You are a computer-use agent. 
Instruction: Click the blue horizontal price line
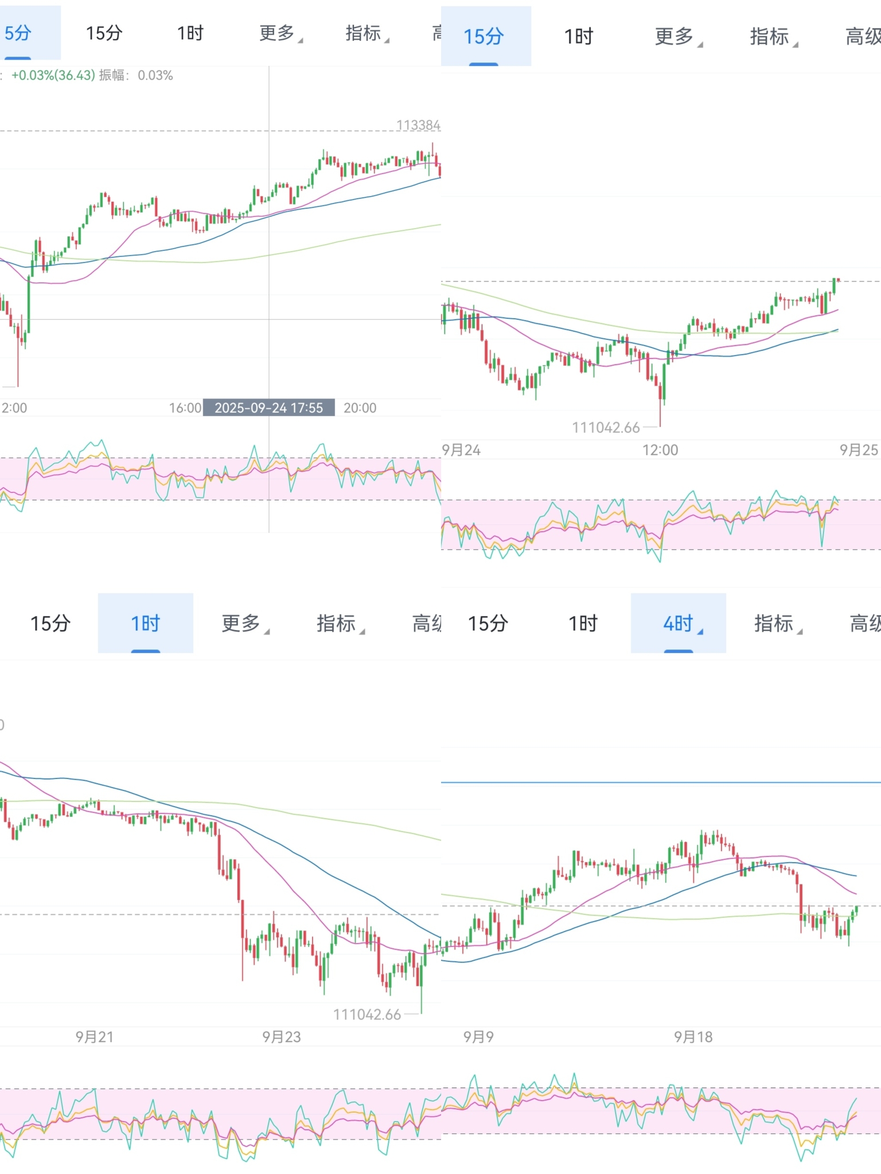point(660,782)
